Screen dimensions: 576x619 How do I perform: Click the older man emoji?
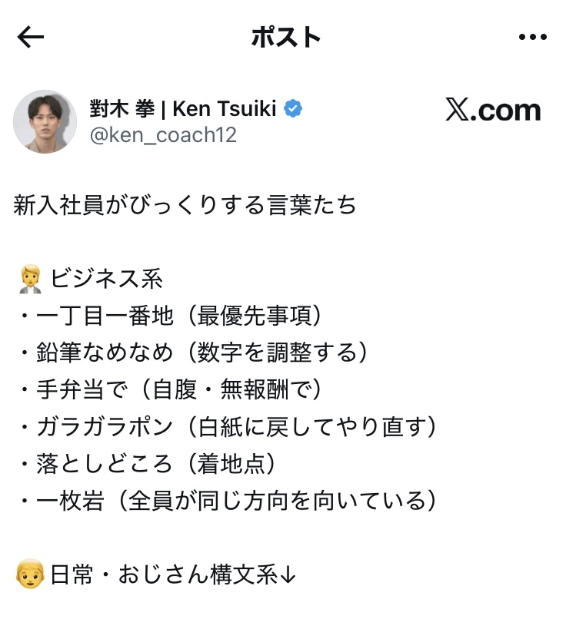point(28,575)
